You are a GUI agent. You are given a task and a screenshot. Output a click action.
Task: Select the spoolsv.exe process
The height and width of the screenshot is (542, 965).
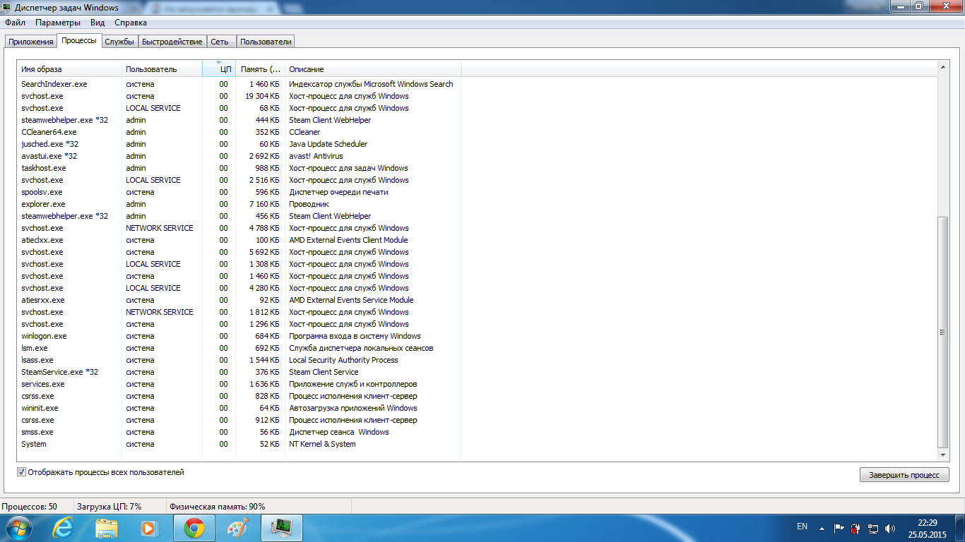click(x=239, y=192)
